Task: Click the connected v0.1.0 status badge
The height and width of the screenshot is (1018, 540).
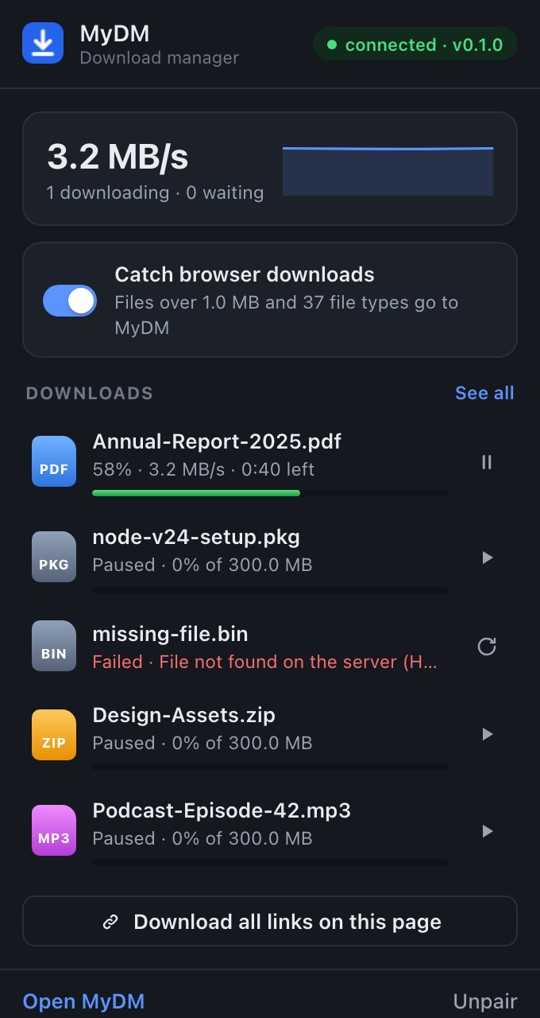Action: [415, 45]
